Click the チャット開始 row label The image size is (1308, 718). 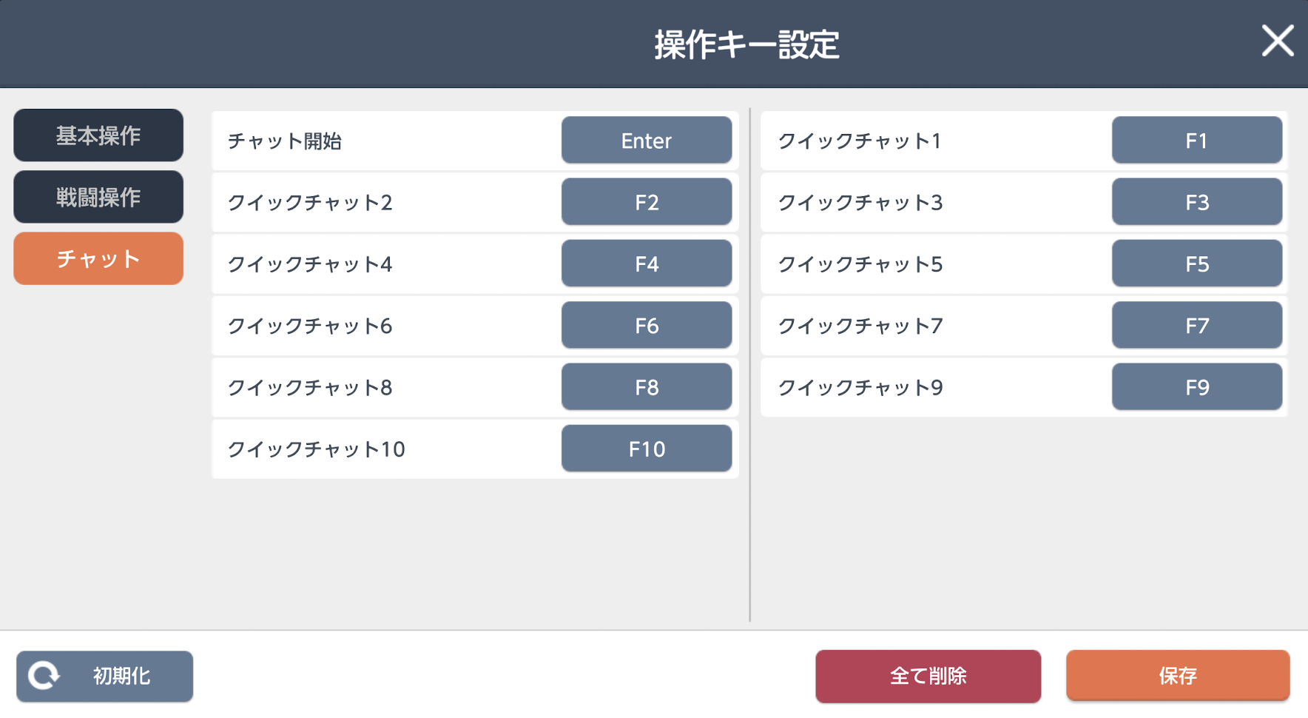(285, 141)
